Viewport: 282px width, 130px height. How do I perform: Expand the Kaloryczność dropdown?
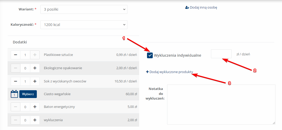[x=84, y=25]
